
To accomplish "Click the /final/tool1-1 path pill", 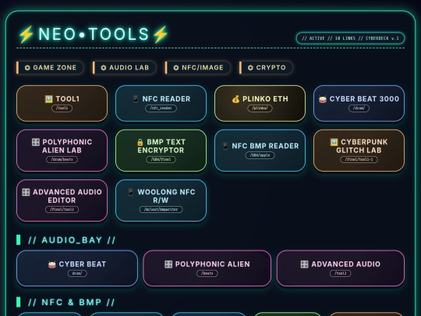I will (x=359, y=159).
